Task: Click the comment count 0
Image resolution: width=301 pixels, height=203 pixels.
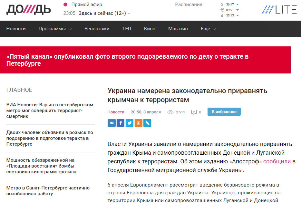Action: click(200, 112)
